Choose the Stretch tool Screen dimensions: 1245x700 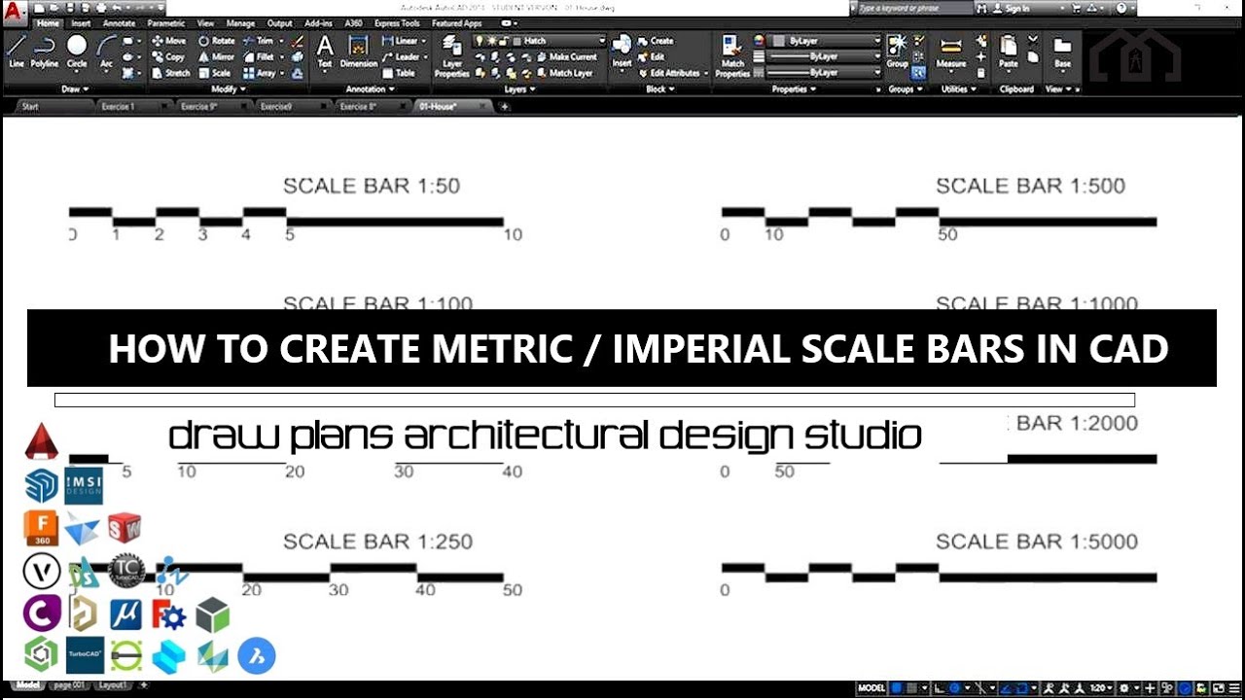(171, 73)
